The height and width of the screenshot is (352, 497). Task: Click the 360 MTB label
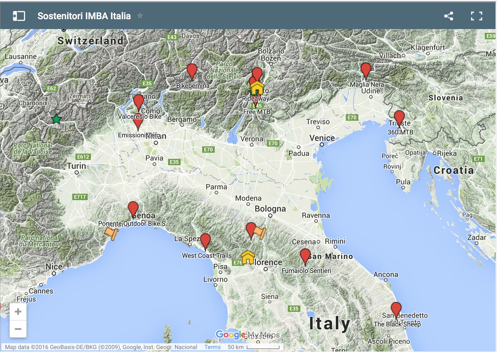(x=400, y=132)
